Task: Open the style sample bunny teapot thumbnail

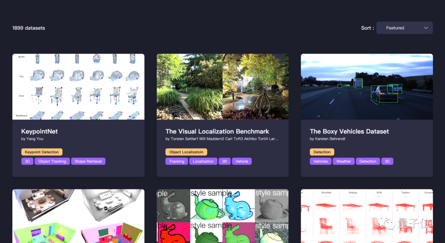Action: [222, 216]
